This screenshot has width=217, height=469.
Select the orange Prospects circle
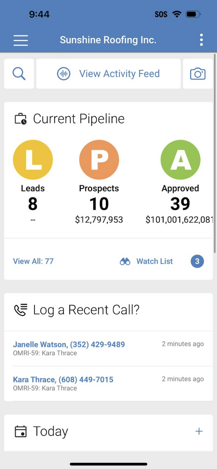[99, 160]
